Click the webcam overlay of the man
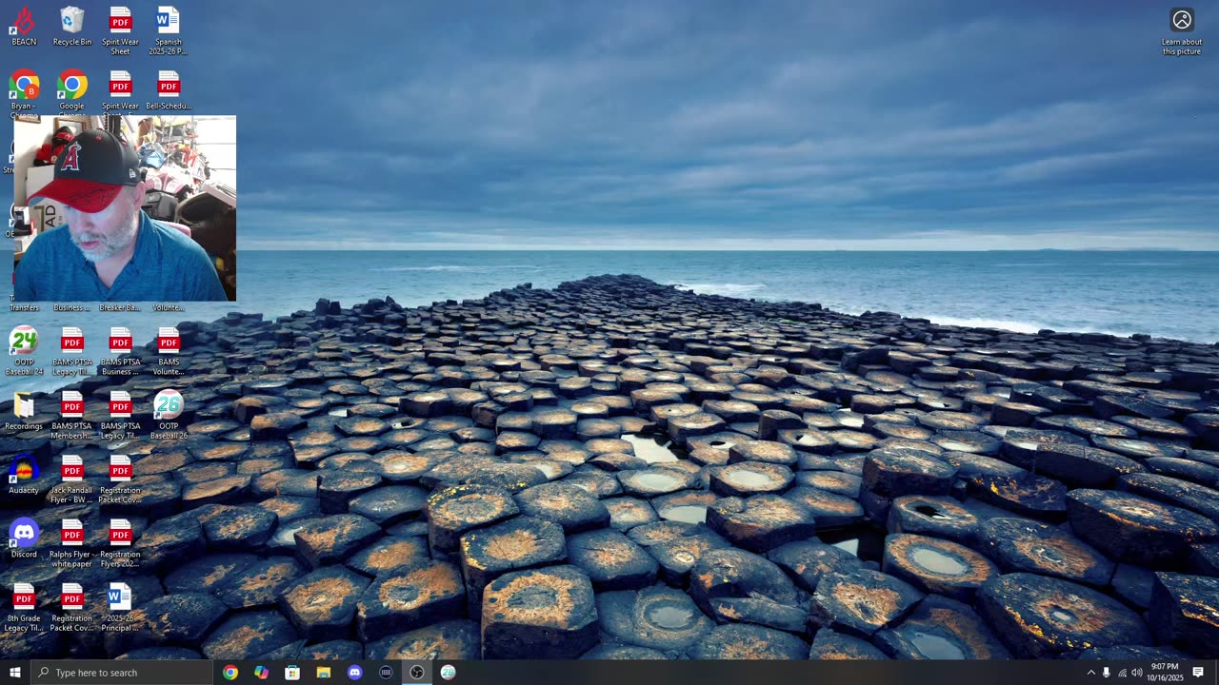The height and width of the screenshot is (685, 1219). click(125, 208)
